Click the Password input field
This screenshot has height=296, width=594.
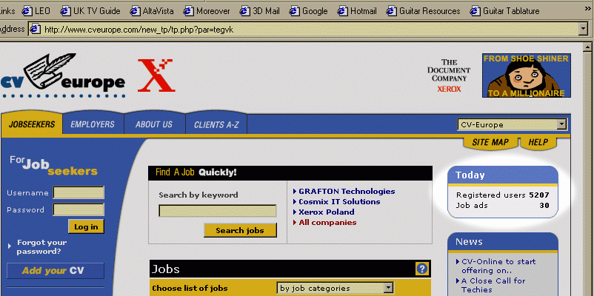tap(79, 209)
